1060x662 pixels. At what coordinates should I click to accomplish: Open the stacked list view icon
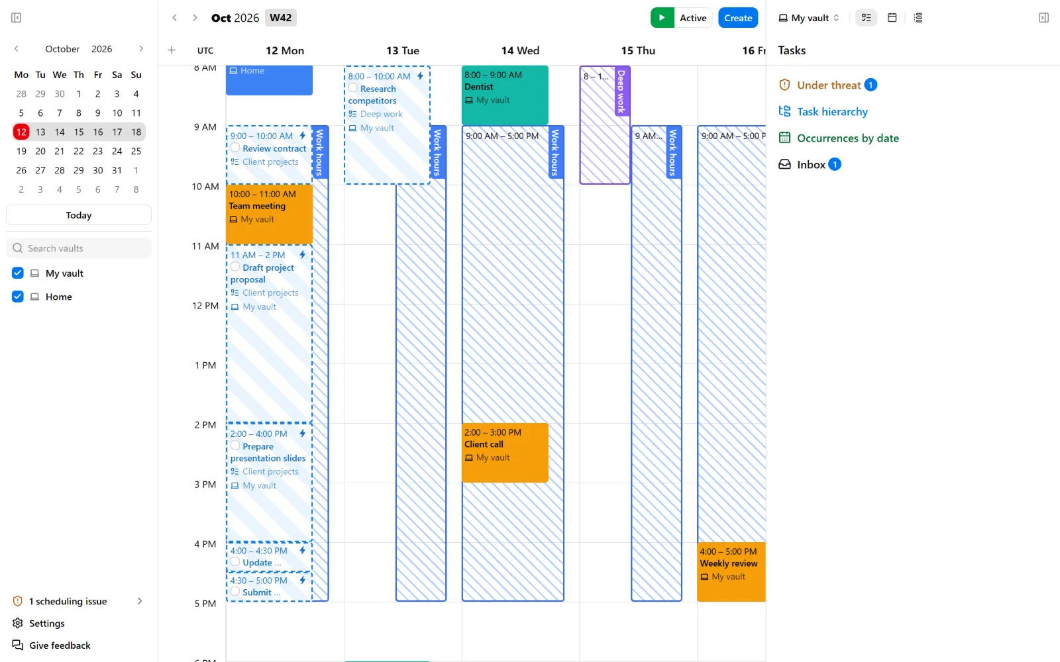pos(918,18)
